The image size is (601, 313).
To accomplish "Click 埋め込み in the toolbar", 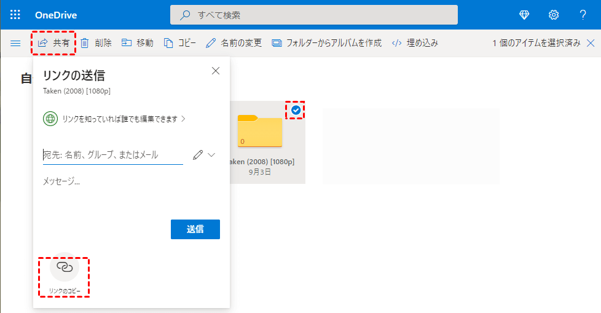I will point(415,43).
